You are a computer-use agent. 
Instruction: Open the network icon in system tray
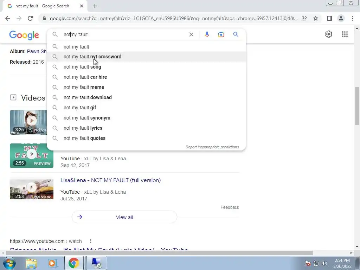click(316, 263)
